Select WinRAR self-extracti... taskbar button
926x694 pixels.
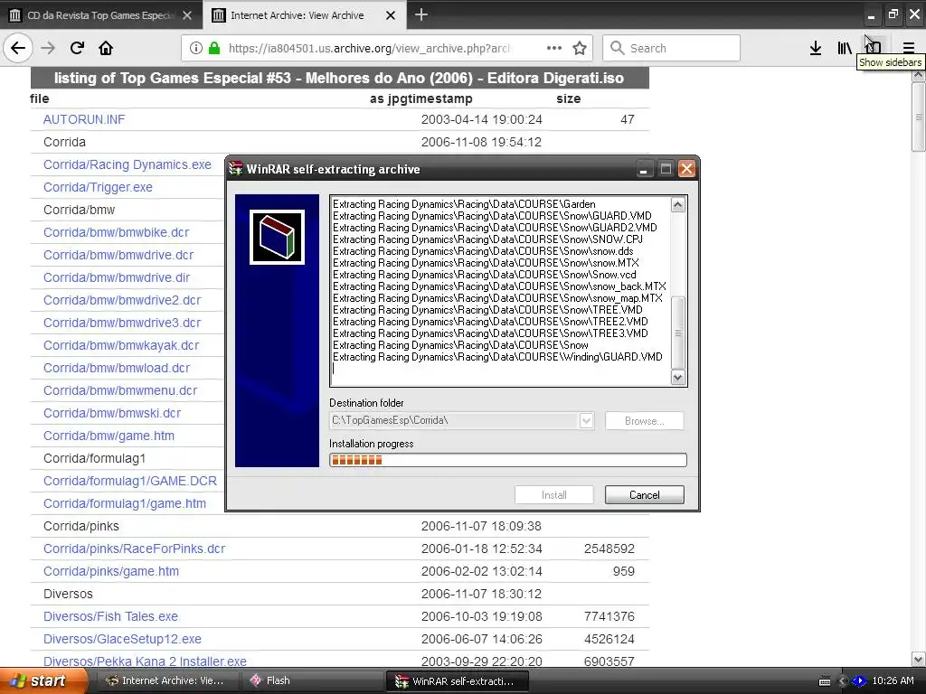tap(457, 680)
